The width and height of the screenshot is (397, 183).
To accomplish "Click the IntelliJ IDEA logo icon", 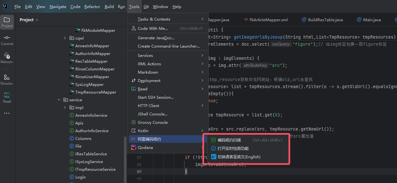I will click(x=5, y=6).
